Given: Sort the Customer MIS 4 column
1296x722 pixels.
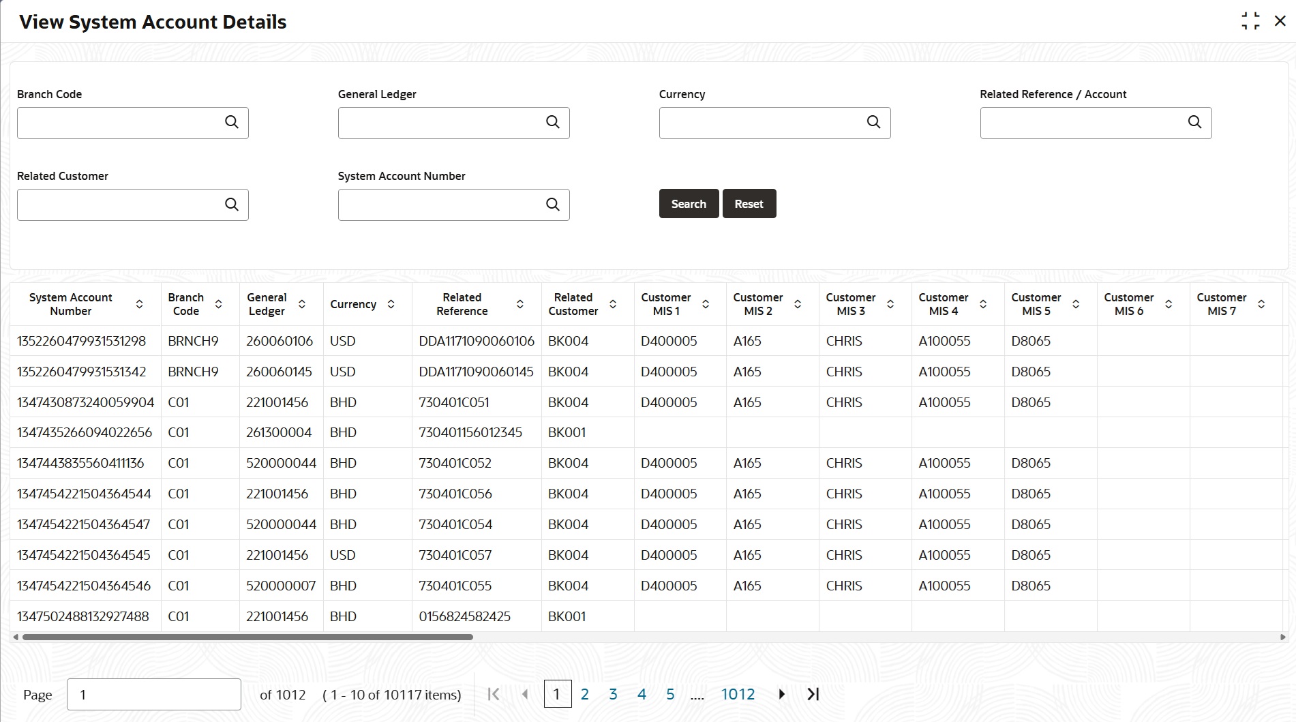Looking at the screenshot, I should click(983, 304).
